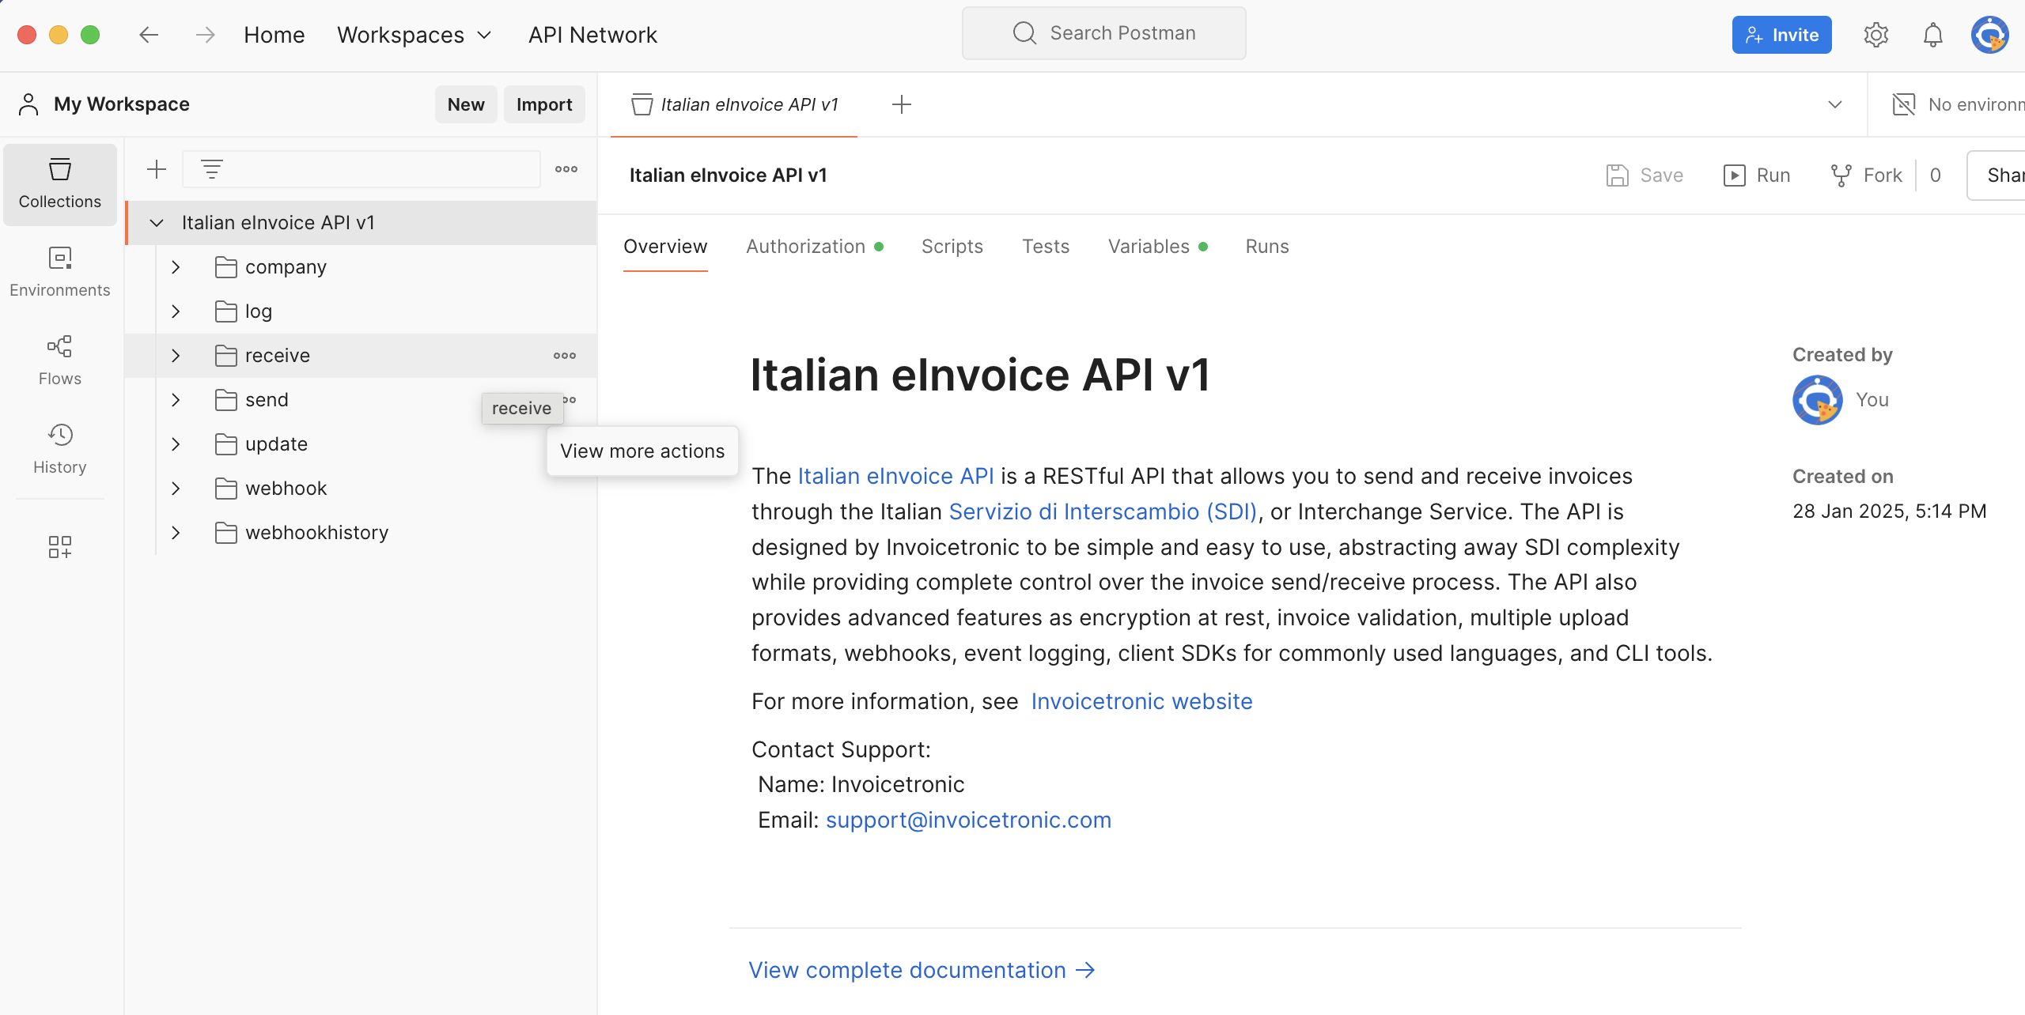Click the Search Postman field
The height and width of the screenshot is (1015, 2025).
[x=1103, y=33]
